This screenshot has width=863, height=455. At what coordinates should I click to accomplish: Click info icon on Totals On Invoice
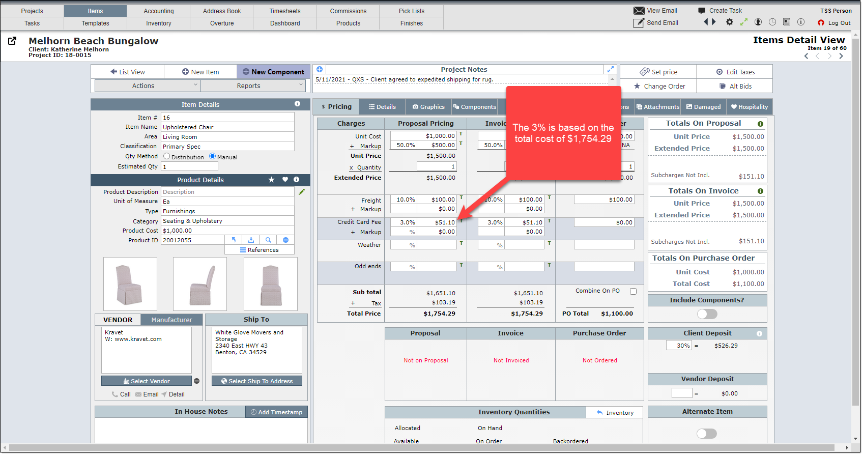click(760, 191)
